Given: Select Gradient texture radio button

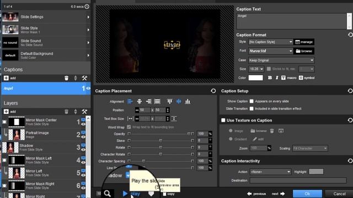Looking at the screenshot, I should tap(231, 139).
